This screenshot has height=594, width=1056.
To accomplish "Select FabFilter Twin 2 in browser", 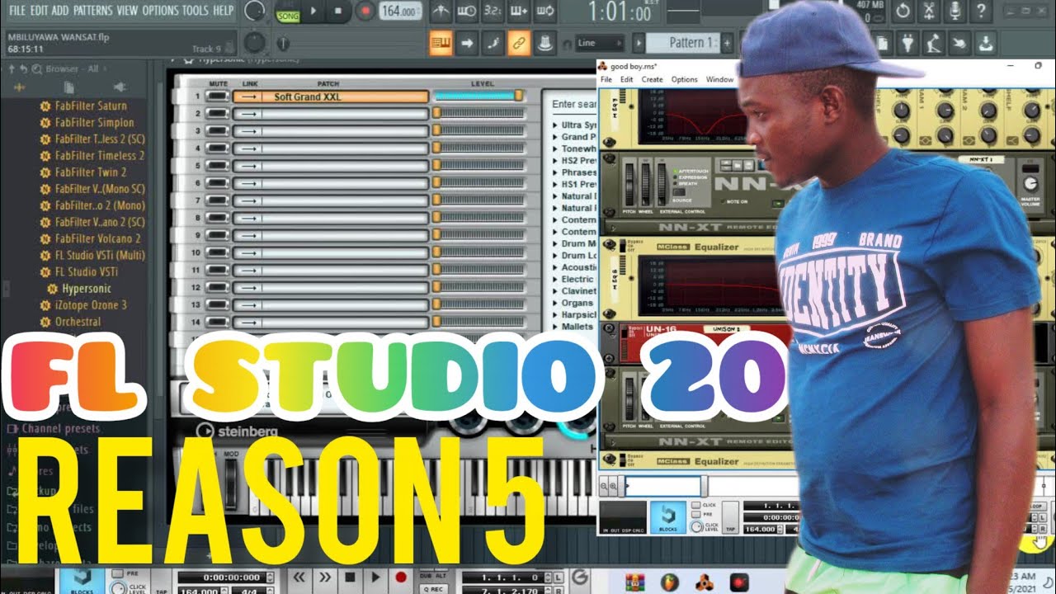I will 90,172.
